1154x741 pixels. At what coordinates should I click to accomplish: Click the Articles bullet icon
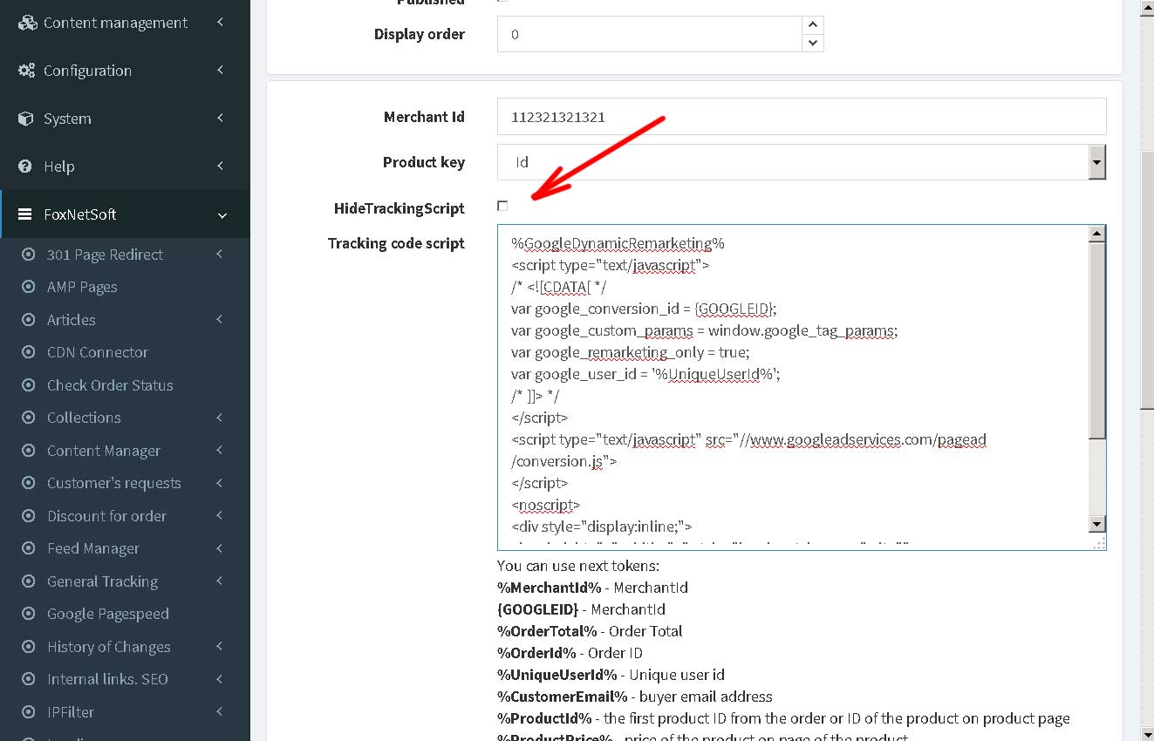point(29,320)
